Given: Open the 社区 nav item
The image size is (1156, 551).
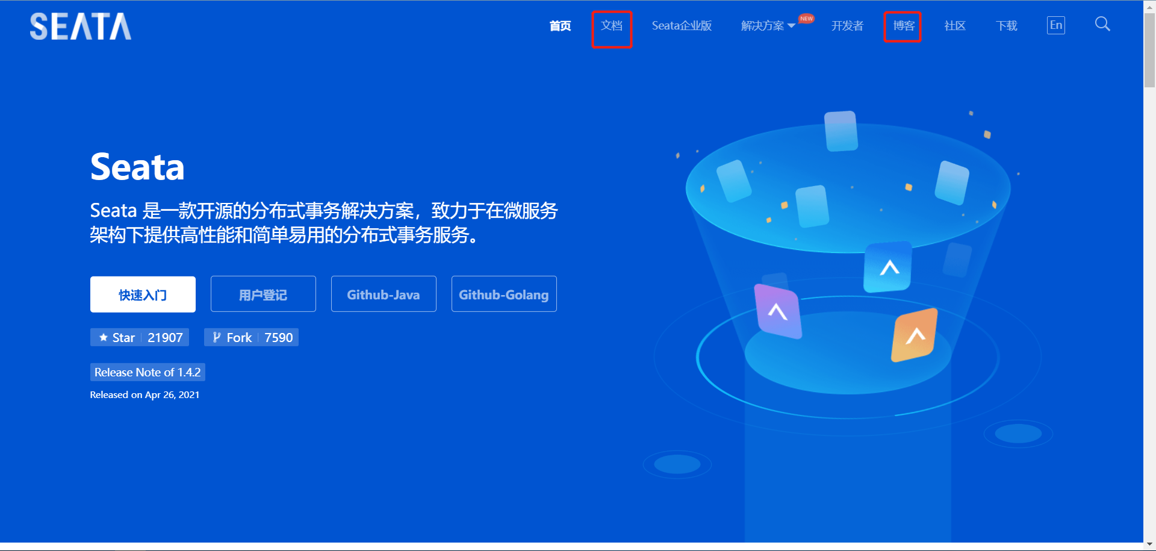Looking at the screenshot, I should coord(955,26).
